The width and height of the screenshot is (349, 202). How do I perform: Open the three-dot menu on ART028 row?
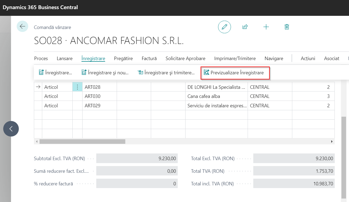point(77,87)
